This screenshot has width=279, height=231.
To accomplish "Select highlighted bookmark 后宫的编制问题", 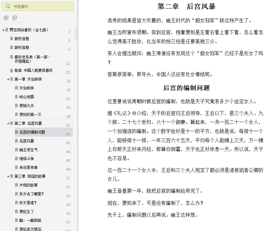I will pos(32,132).
